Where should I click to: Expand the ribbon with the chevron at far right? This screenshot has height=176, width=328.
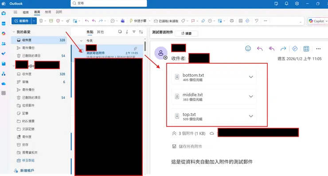(301, 22)
